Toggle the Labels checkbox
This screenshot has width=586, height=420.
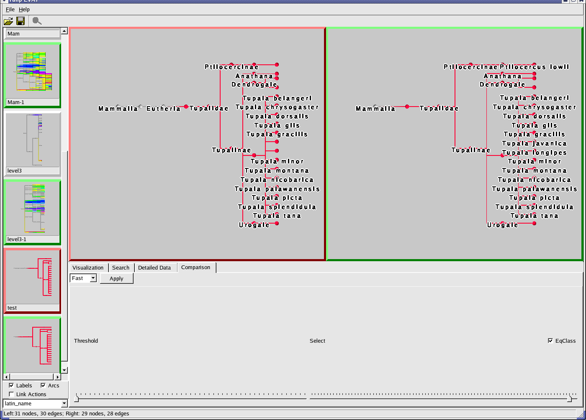coord(11,385)
